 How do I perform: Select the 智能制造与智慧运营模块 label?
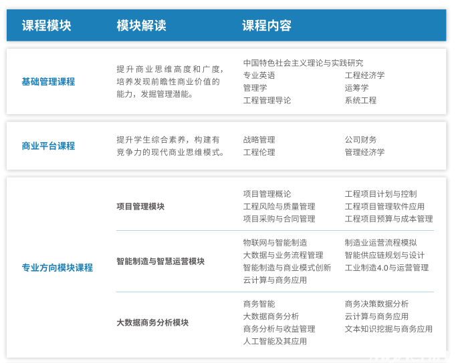160,261
